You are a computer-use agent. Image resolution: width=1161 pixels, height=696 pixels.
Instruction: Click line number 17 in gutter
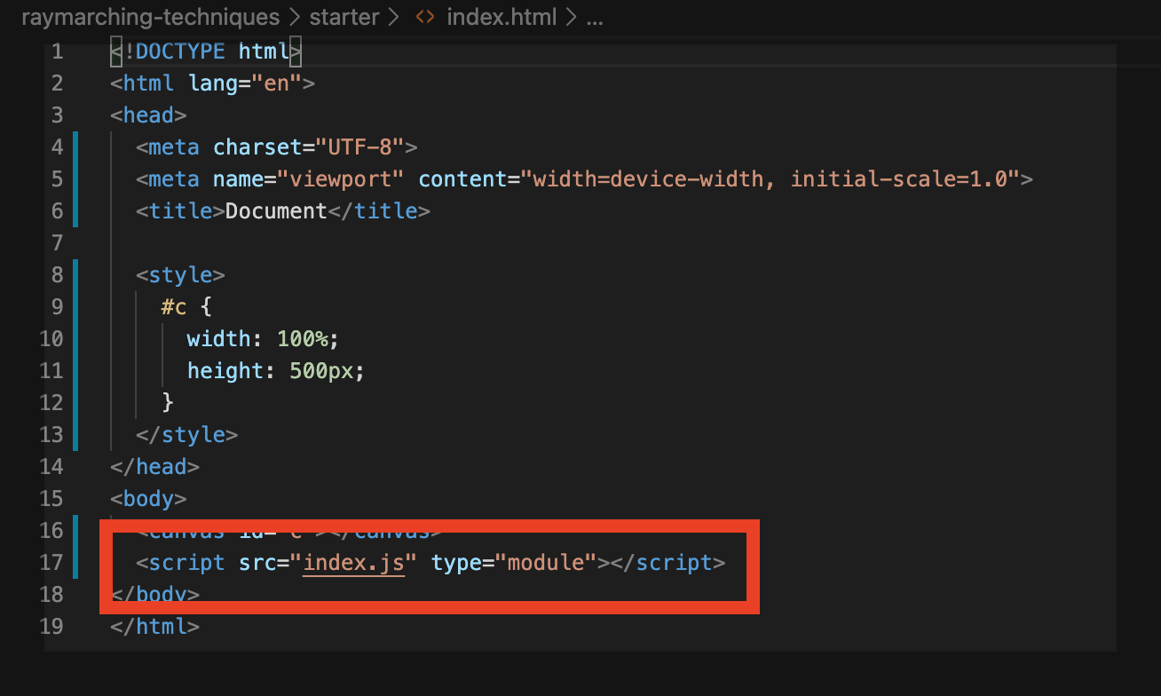click(51, 562)
